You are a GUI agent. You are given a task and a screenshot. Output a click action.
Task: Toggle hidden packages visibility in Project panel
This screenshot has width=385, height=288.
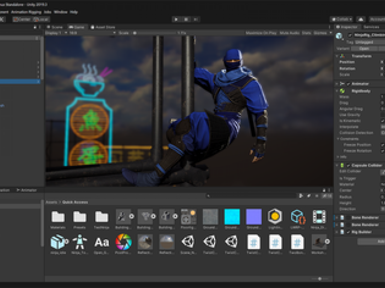coord(327,196)
